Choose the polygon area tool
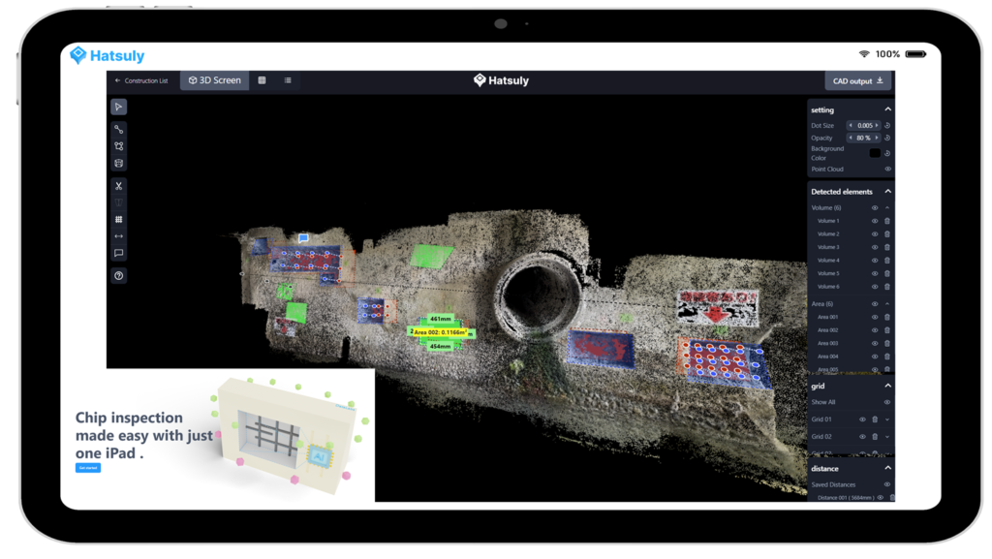This screenshot has height=559, width=992. (x=118, y=146)
